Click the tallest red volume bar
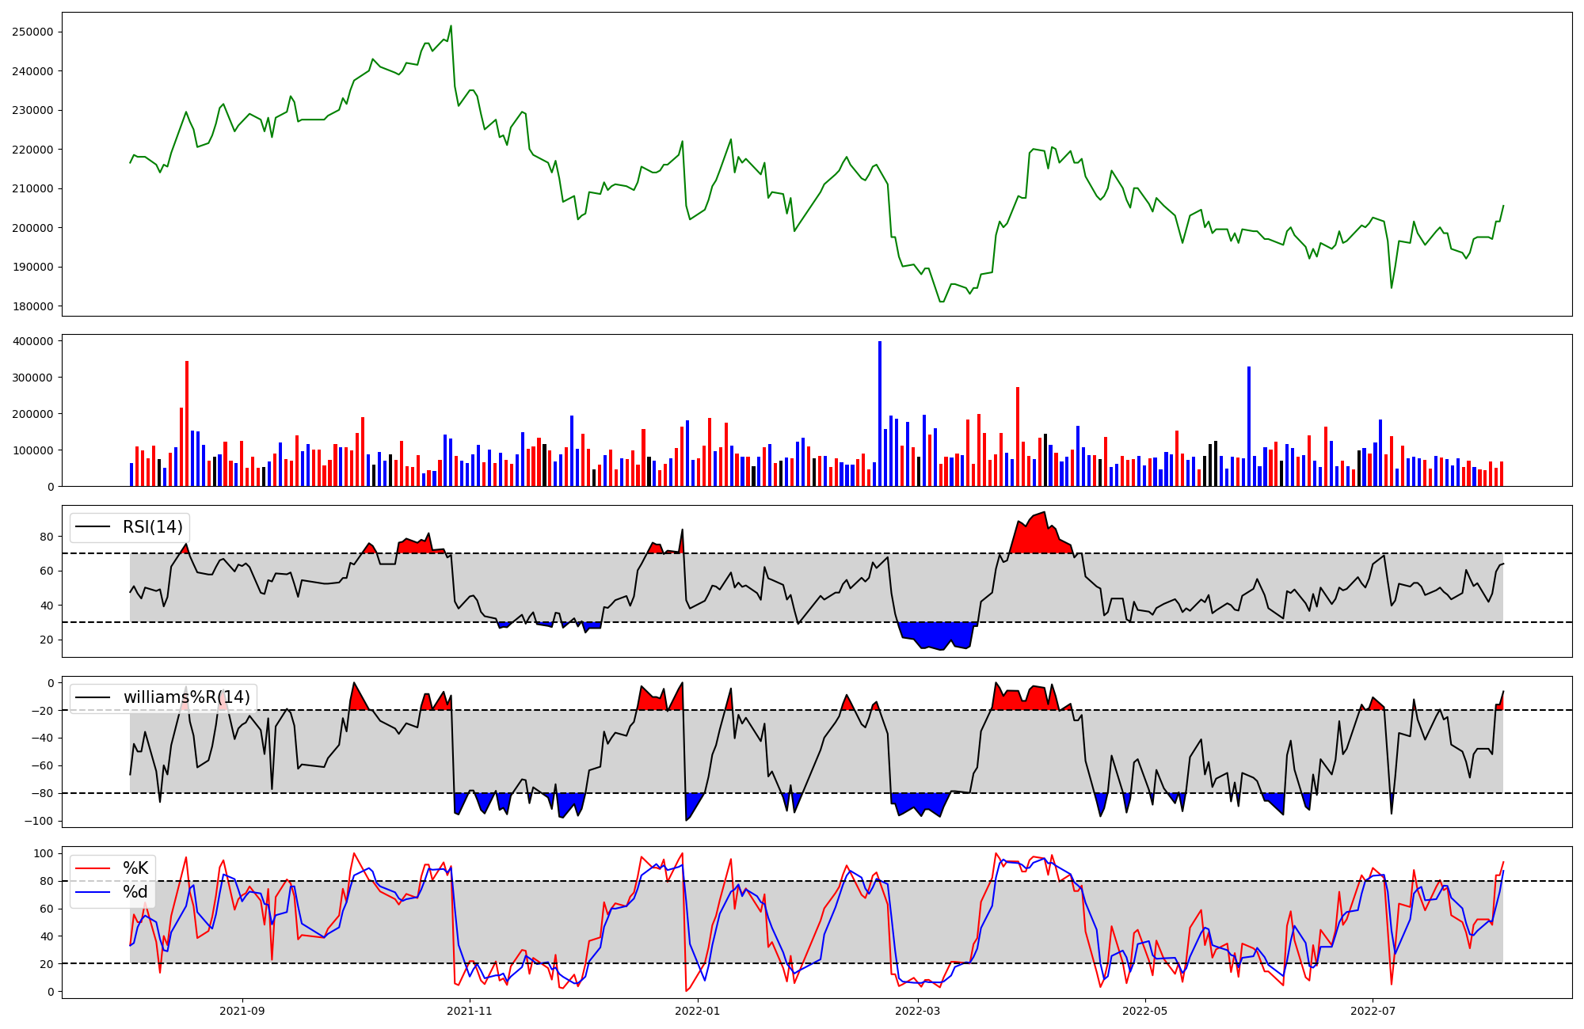 pyautogui.click(x=187, y=423)
